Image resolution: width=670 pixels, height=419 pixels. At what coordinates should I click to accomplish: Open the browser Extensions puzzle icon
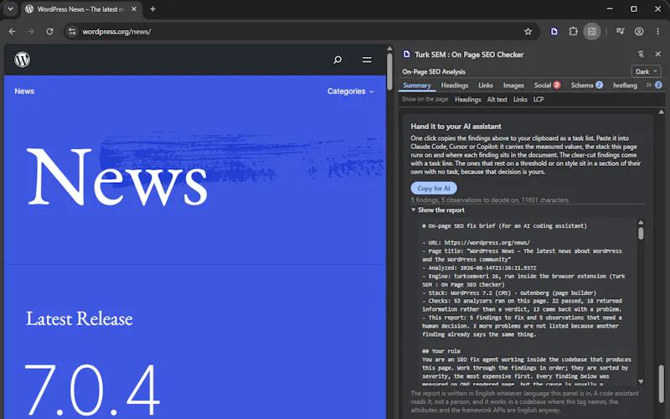coord(573,31)
